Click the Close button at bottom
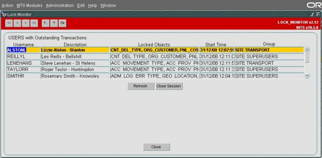The height and width of the screenshot is (158, 322). click(157, 147)
